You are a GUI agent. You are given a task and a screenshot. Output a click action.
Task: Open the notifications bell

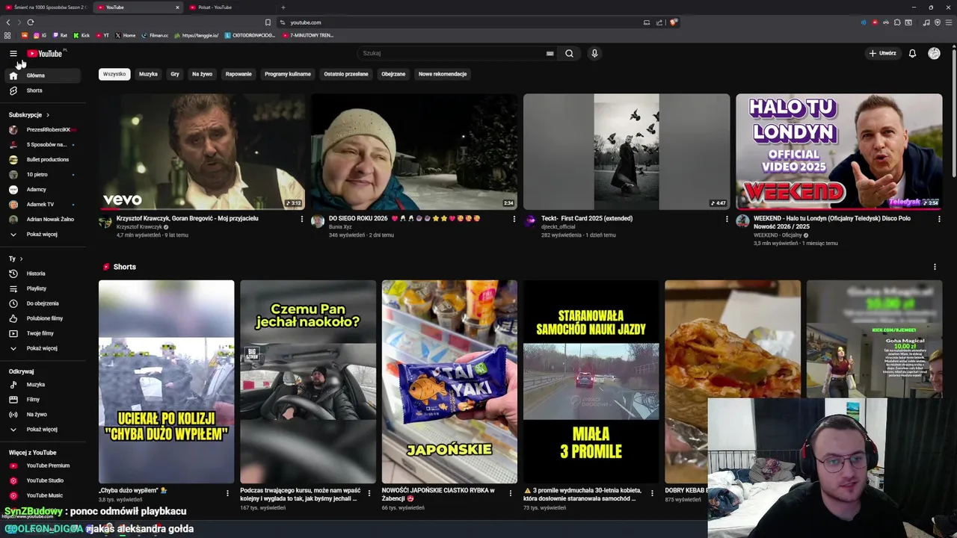pos(912,53)
